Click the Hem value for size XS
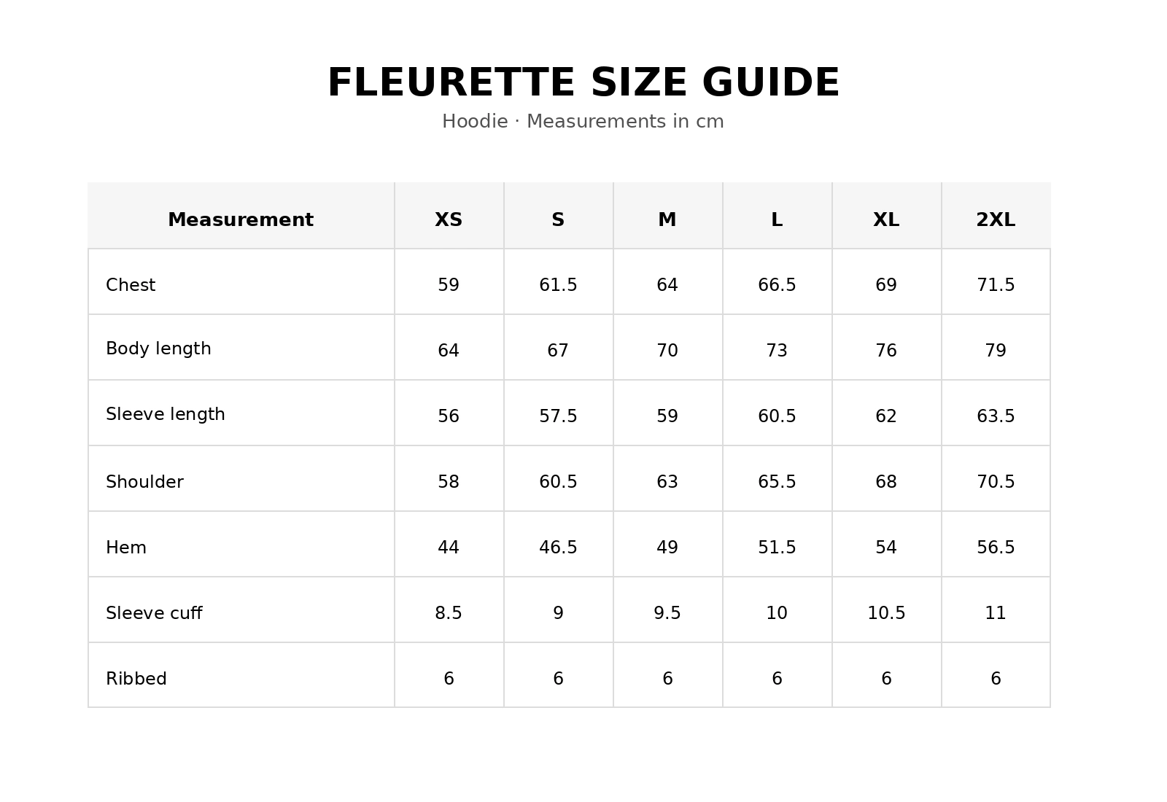The width and height of the screenshot is (1167, 802). click(x=449, y=548)
